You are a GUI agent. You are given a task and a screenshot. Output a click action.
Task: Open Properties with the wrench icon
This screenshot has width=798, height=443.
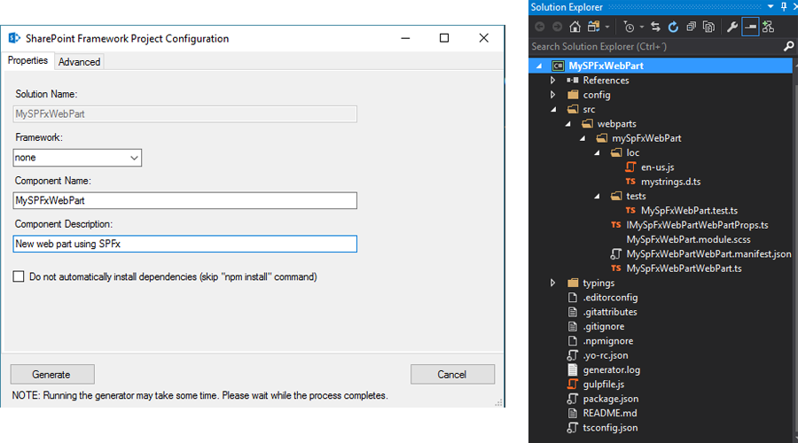(732, 27)
